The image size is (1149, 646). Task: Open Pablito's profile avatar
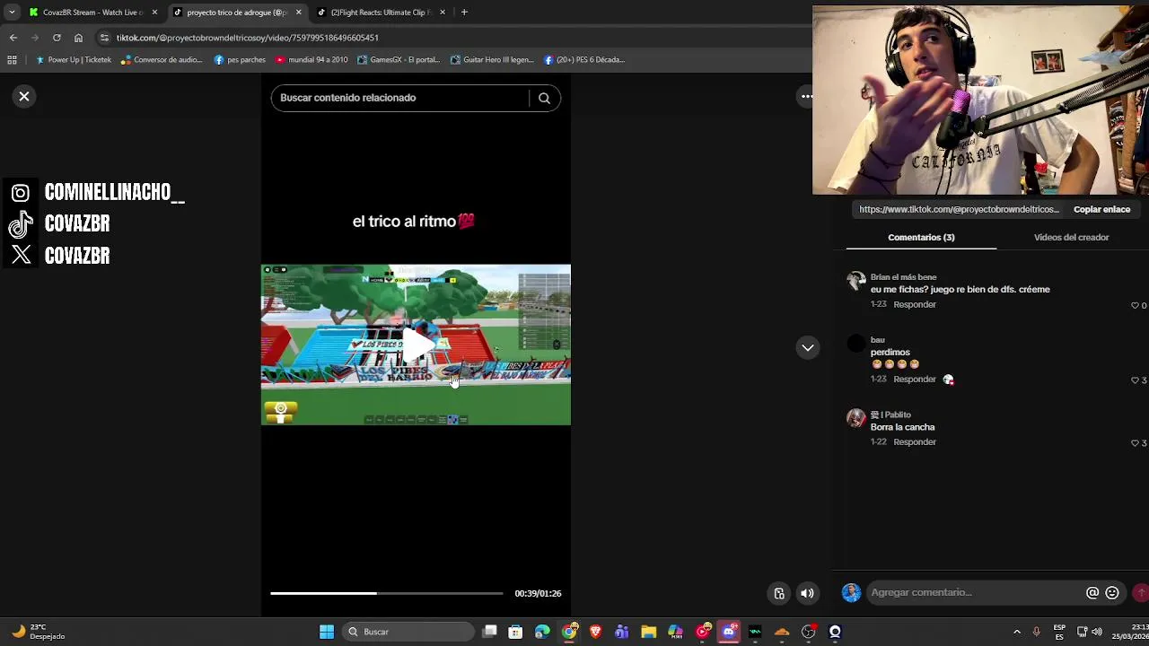click(x=856, y=418)
